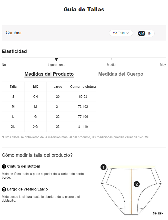
Task: Click the Contorno cintura column header
Action: [83, 87]
